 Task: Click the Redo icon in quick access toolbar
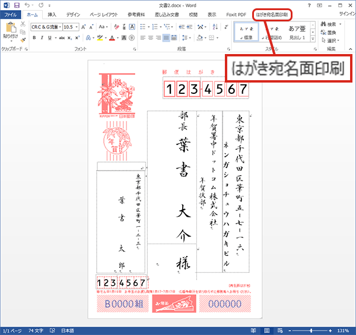click(41, 5)
